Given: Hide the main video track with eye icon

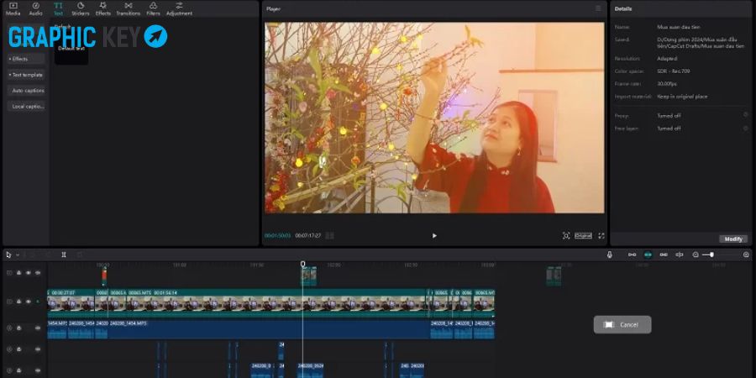Looking at the screenshot, I should (29, 302).
